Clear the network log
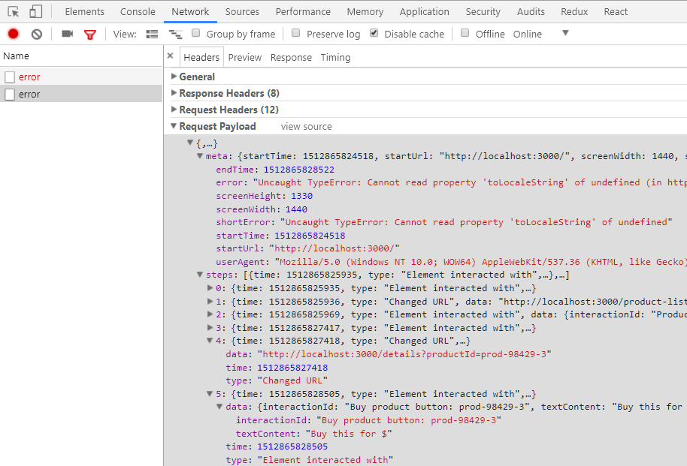This screenshot has height=466, width=687. tap(37, 34)
